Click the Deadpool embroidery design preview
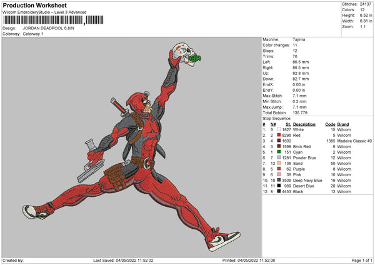Screen dimensions: 375x265 coord(131,147)
